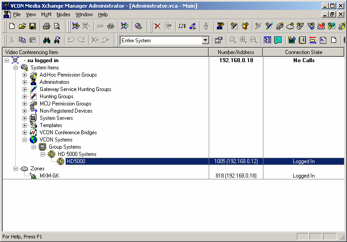347x242 pixels.
Task: Click the zoom out magnifier with minus
Action: click(253, 40)
